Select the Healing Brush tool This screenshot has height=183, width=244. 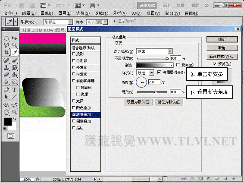coord(6,60)
